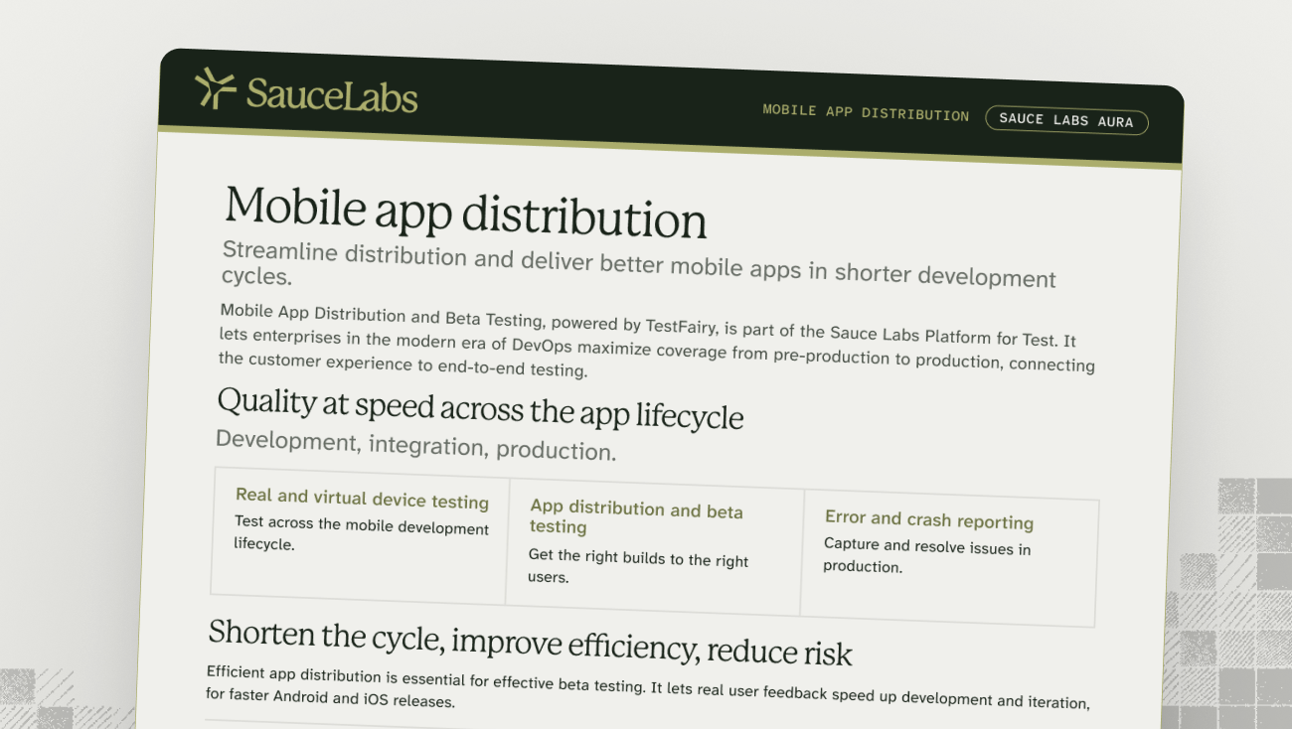
Task: Click the "Streamline distribution and deliver better" subtitle
Action: [x=638, y=264]
